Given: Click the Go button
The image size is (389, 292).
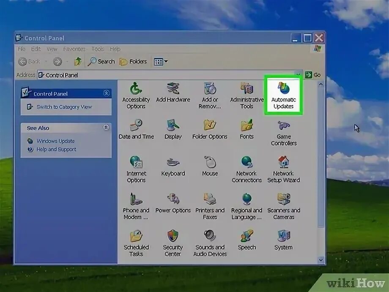Looking at the screenshot, I should tap(312, 75).
